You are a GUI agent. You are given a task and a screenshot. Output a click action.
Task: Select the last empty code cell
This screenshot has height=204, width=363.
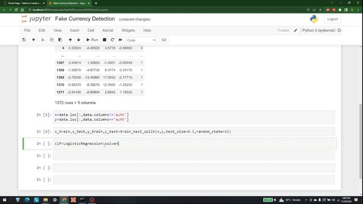point(194,180)
